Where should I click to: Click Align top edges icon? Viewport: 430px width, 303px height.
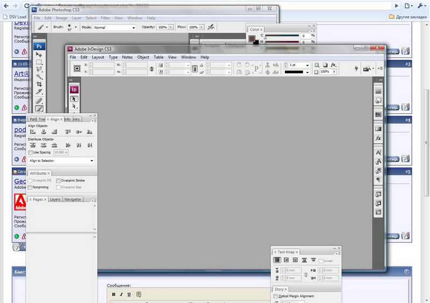[68, 132]
